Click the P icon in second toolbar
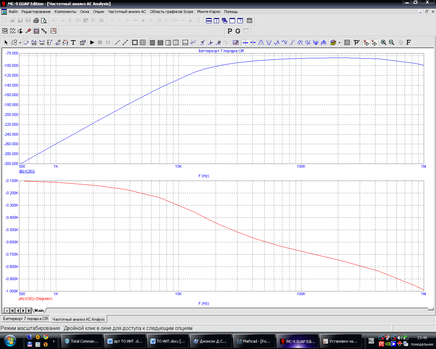This screenshot has width=436, height=349. point(230,31)
